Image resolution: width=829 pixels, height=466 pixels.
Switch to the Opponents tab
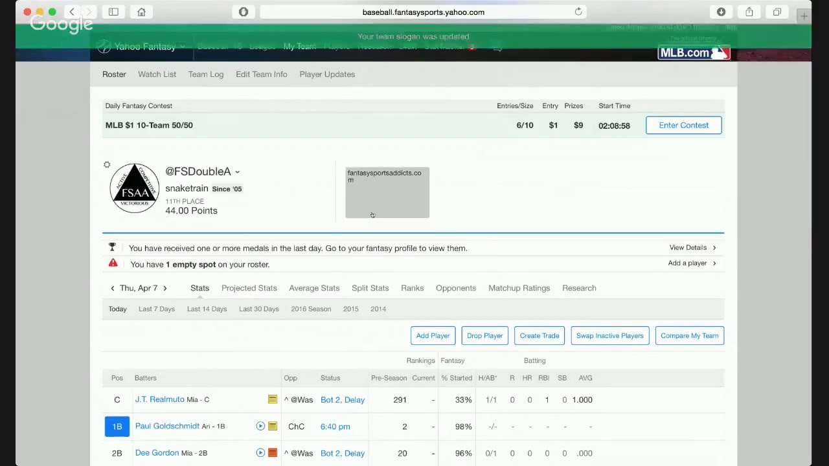456,288
